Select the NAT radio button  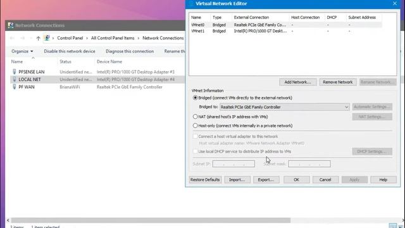click(x=196, y=117)
